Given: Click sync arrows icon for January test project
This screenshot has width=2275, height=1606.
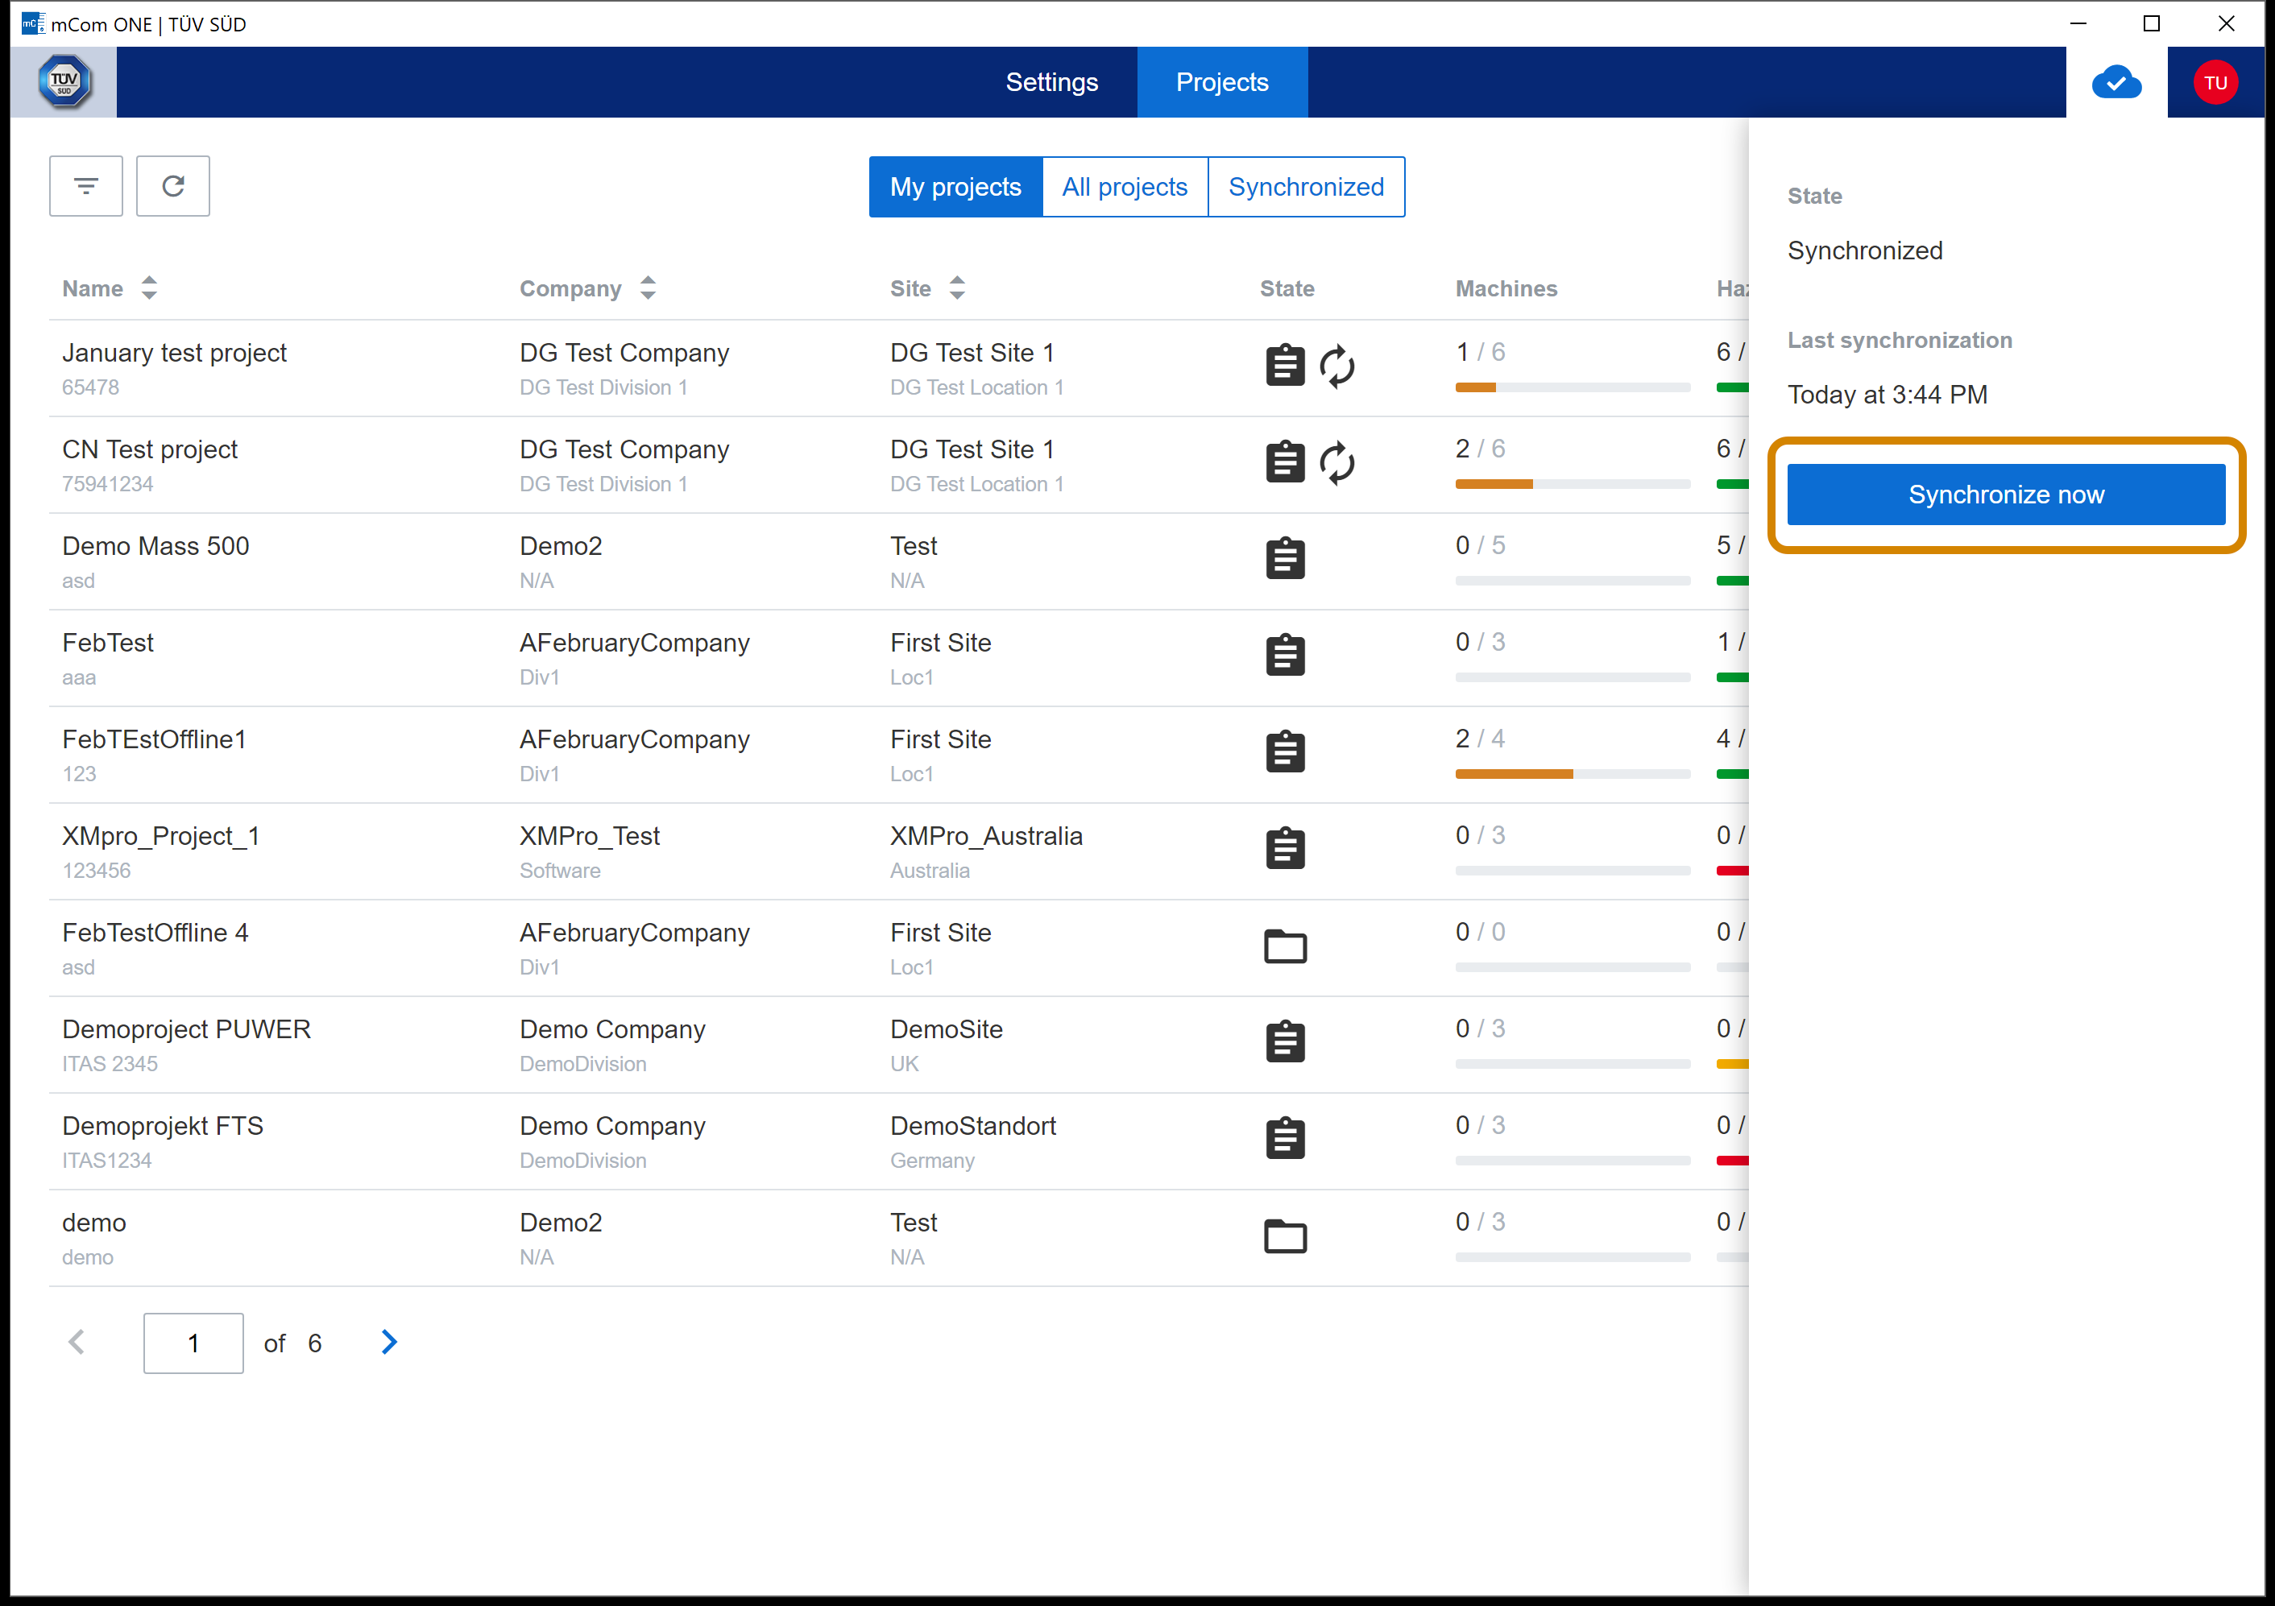Looking at the screenshot, I should [x=1336, y=366].
